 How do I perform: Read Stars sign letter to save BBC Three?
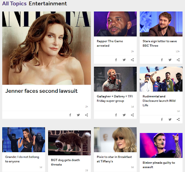coord(160,44)
